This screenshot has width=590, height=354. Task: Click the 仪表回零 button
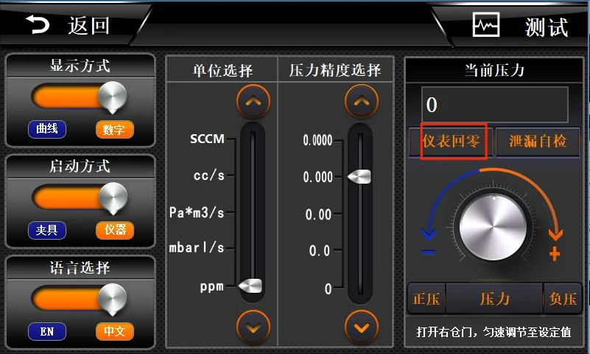coord(451,142)
